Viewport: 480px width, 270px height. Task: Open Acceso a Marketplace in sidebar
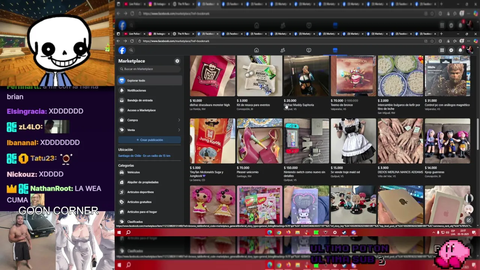click(149, 110)
